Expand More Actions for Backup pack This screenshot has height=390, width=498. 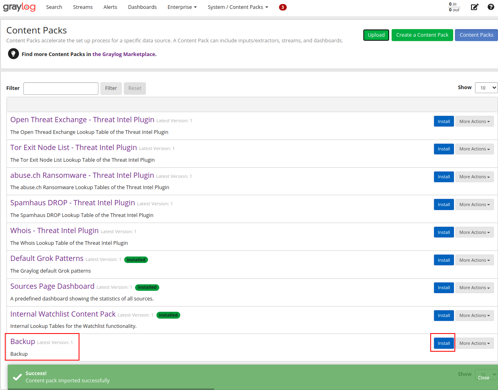click(474, 343)
